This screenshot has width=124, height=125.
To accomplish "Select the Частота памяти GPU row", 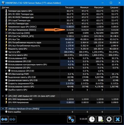I will point(60,55).
